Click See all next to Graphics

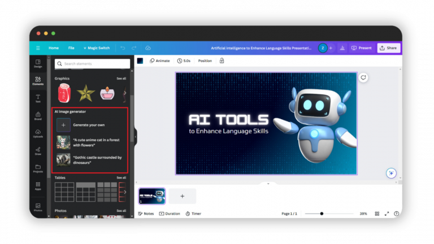coord(121,79)
